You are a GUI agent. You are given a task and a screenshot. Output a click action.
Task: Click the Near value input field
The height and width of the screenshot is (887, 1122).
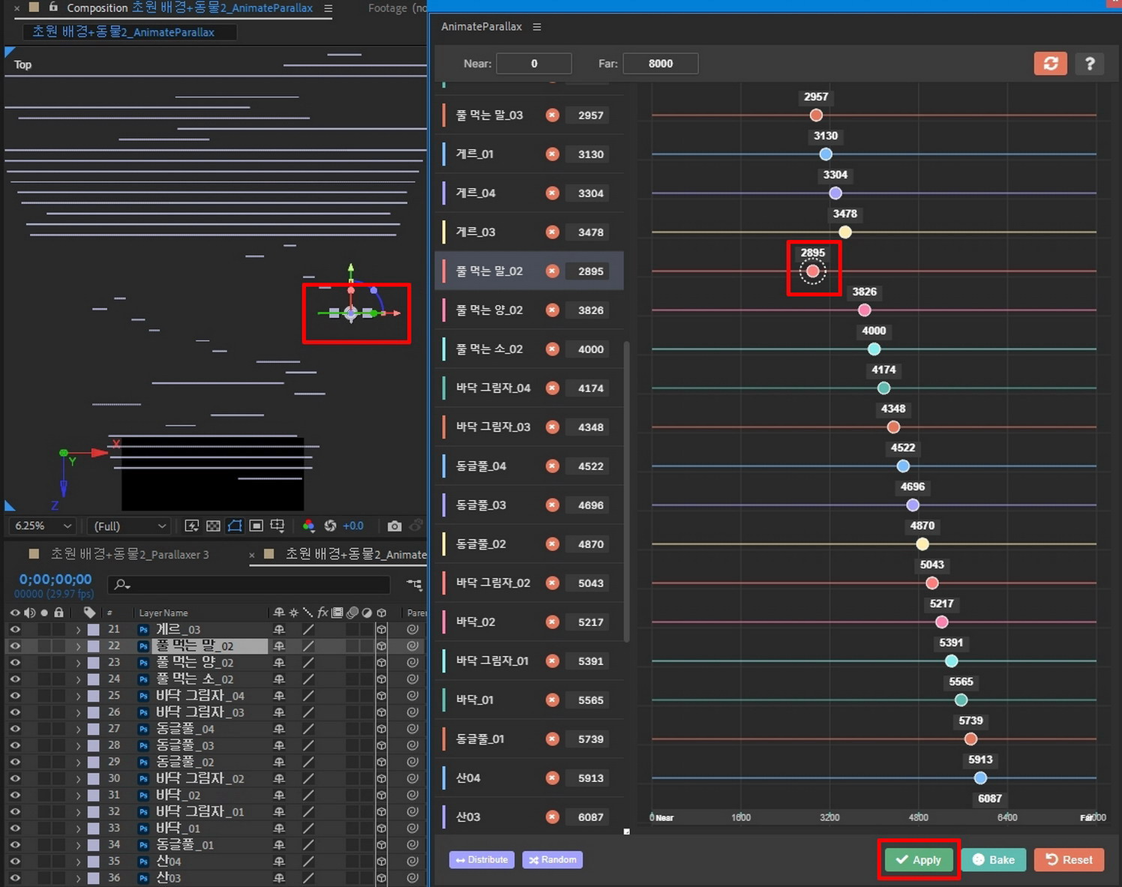tap(534, 64)
